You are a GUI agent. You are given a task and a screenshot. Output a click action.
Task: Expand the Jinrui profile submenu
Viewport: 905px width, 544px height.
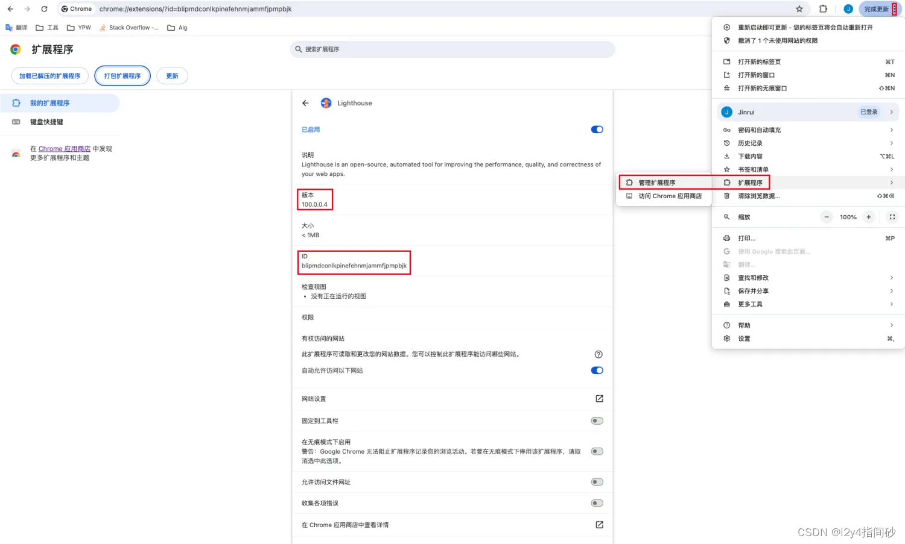808,112
